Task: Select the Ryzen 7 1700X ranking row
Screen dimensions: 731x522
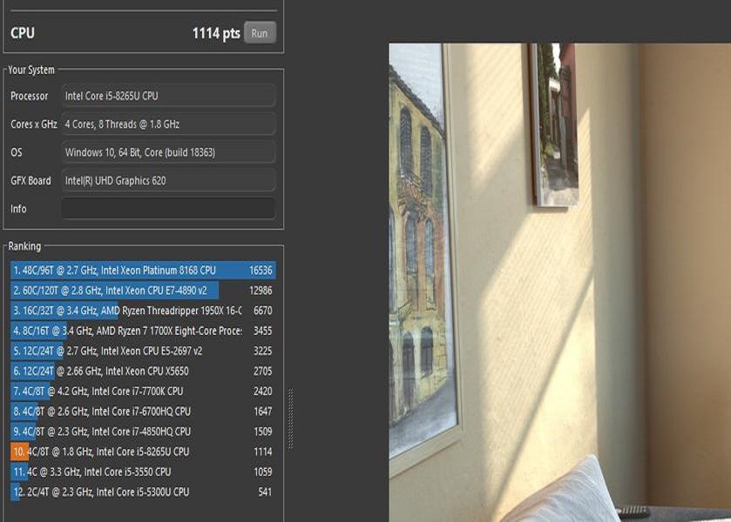Action: click(143, 331)
